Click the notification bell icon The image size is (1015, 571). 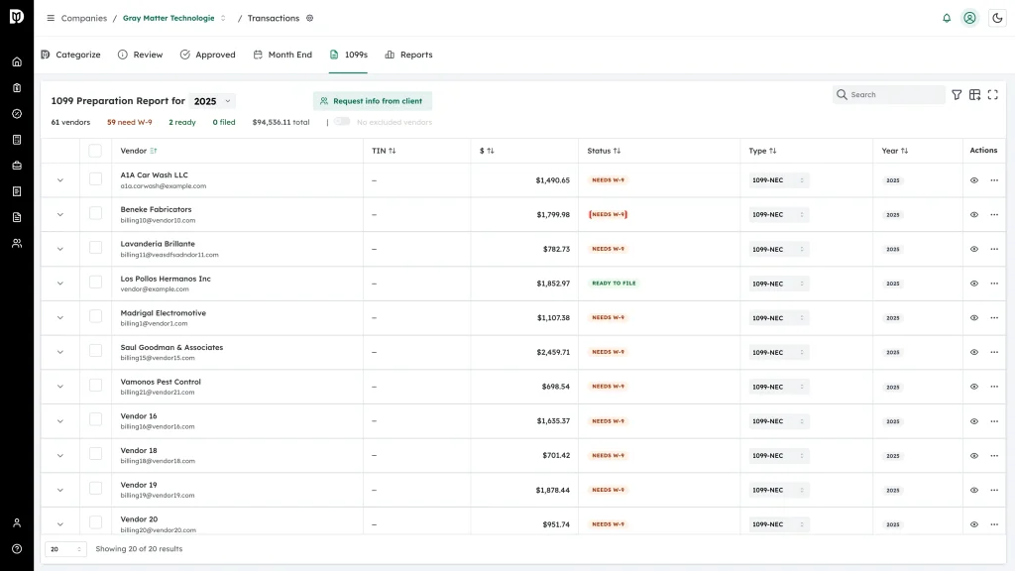click(947, 18)
